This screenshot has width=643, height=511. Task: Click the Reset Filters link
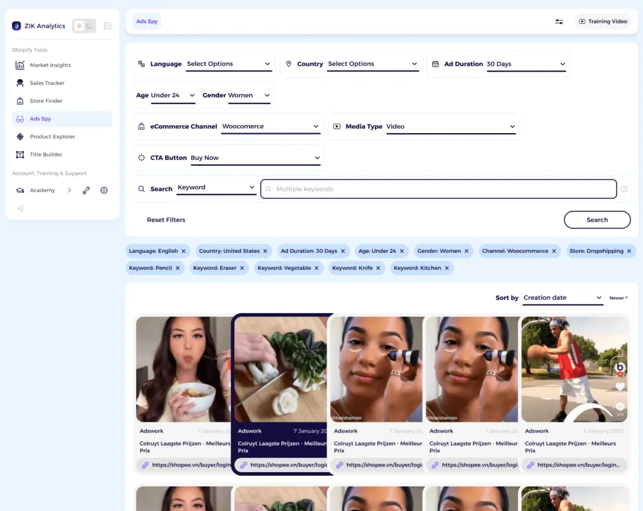click(x=166, y=220)
